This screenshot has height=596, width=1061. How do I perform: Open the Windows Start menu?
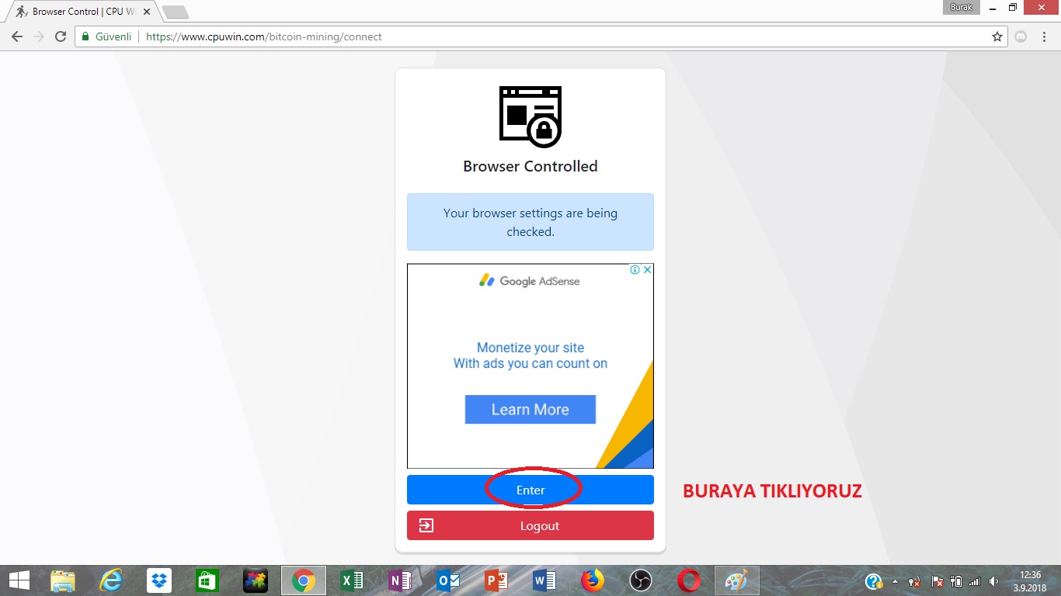[x=19, y=580]
